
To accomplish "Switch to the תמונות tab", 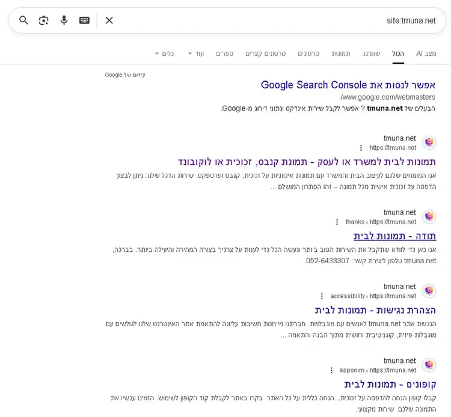I will coord(341,53).
